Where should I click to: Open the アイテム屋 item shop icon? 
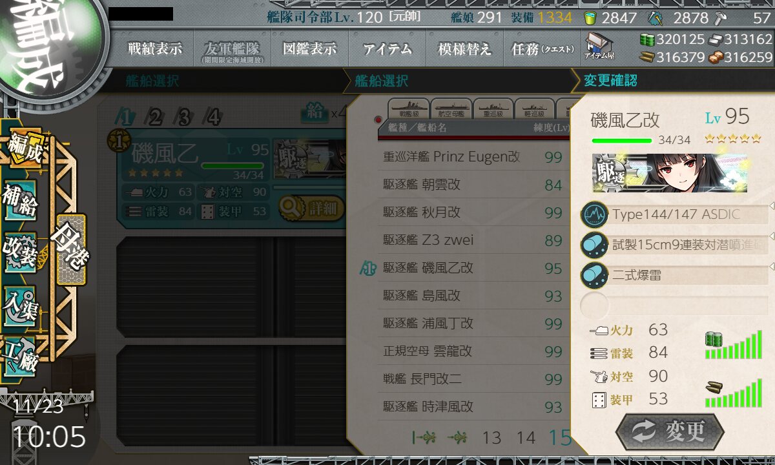click(x=599, y=48)
